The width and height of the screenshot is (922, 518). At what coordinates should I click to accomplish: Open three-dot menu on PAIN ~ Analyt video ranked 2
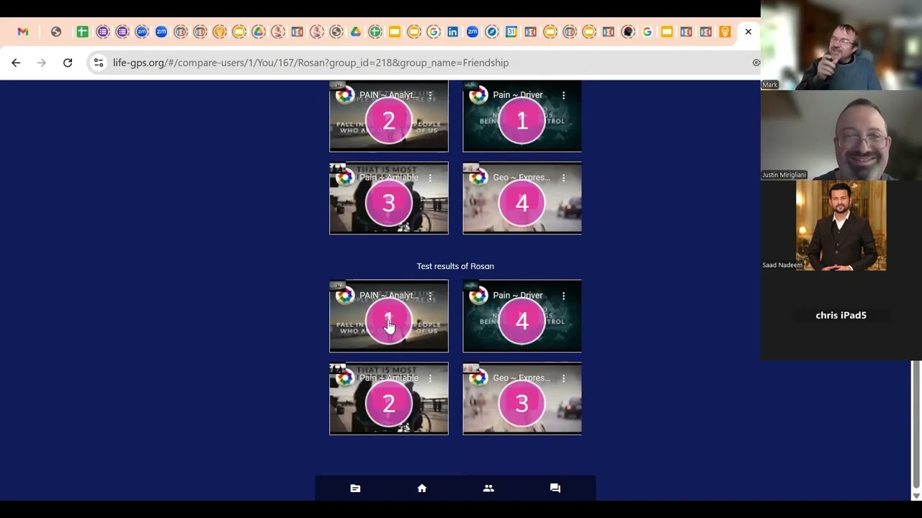tap(430, 95)
